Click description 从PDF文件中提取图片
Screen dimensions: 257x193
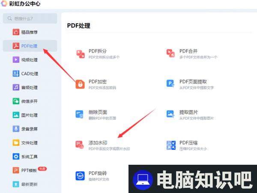coord(197,118)
